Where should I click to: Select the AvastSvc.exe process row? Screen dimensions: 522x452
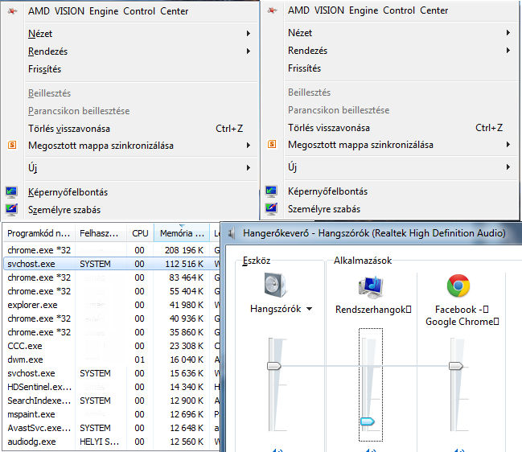112,428
